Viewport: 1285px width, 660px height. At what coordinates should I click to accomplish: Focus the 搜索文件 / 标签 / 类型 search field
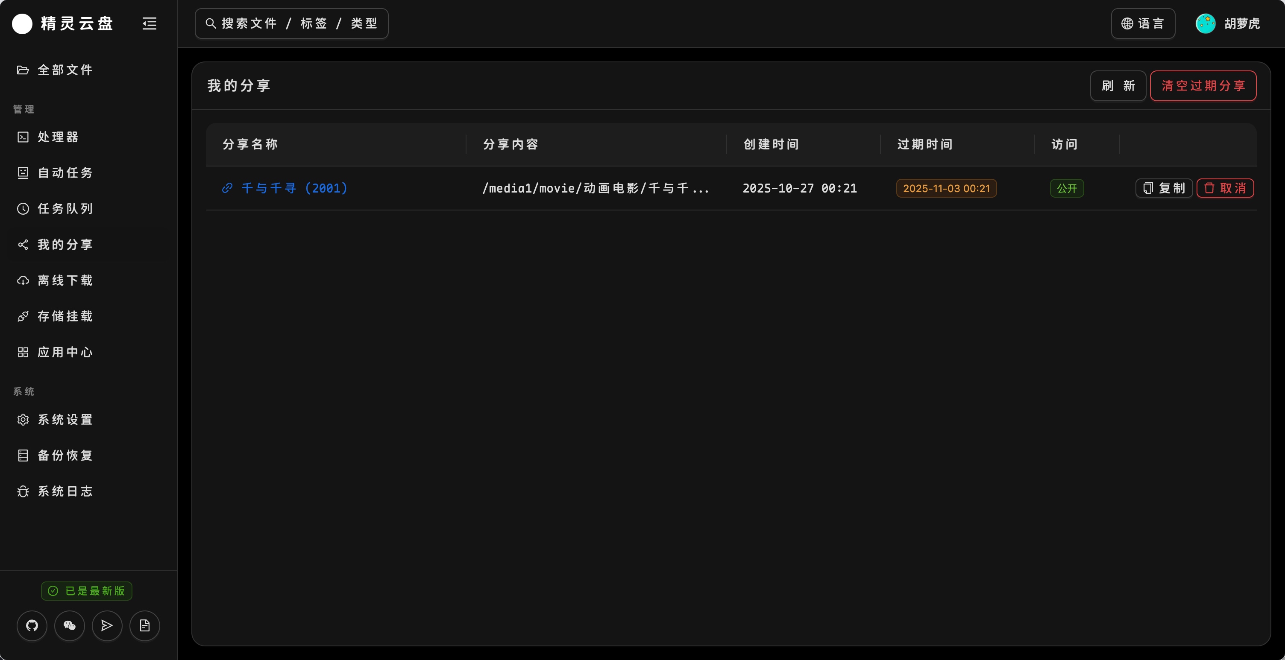coord(291,23)
